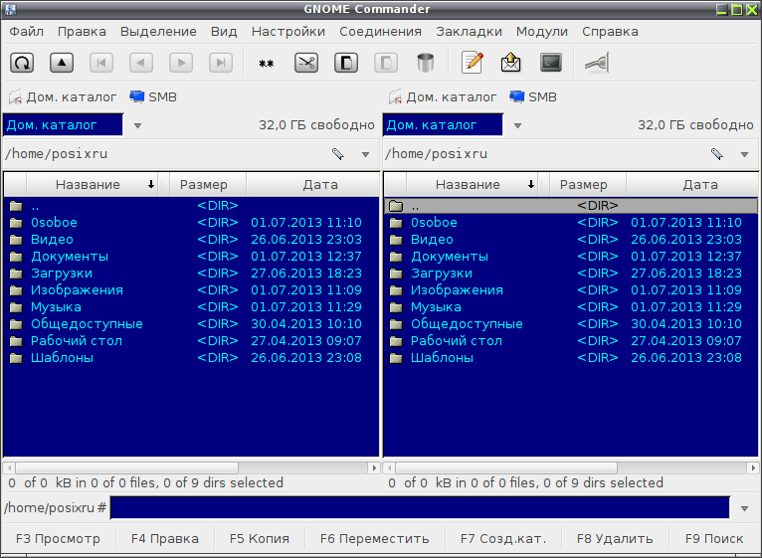The width and height of the screenshot is (762, 558).
Task: Click the remote connection plug icon
Action: [597, 63]
